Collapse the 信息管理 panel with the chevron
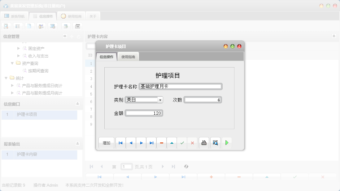 point(65,36)
